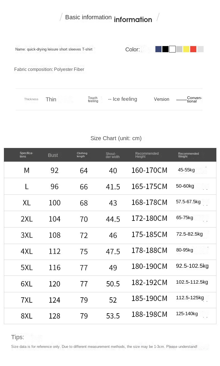Image resolution: width=220 pixels, height=366 pixels.
Task: Select the navy blue color swatch
Action: point(158,49)
